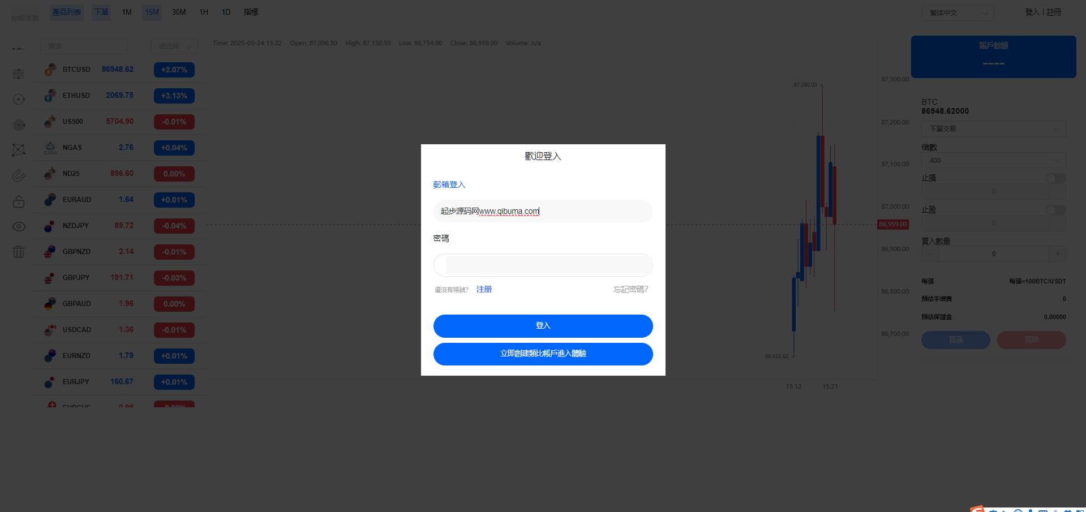1086x512 pixels.
Task: Open the 下單交易 order type dropdown
Action: tap(993, 129)
